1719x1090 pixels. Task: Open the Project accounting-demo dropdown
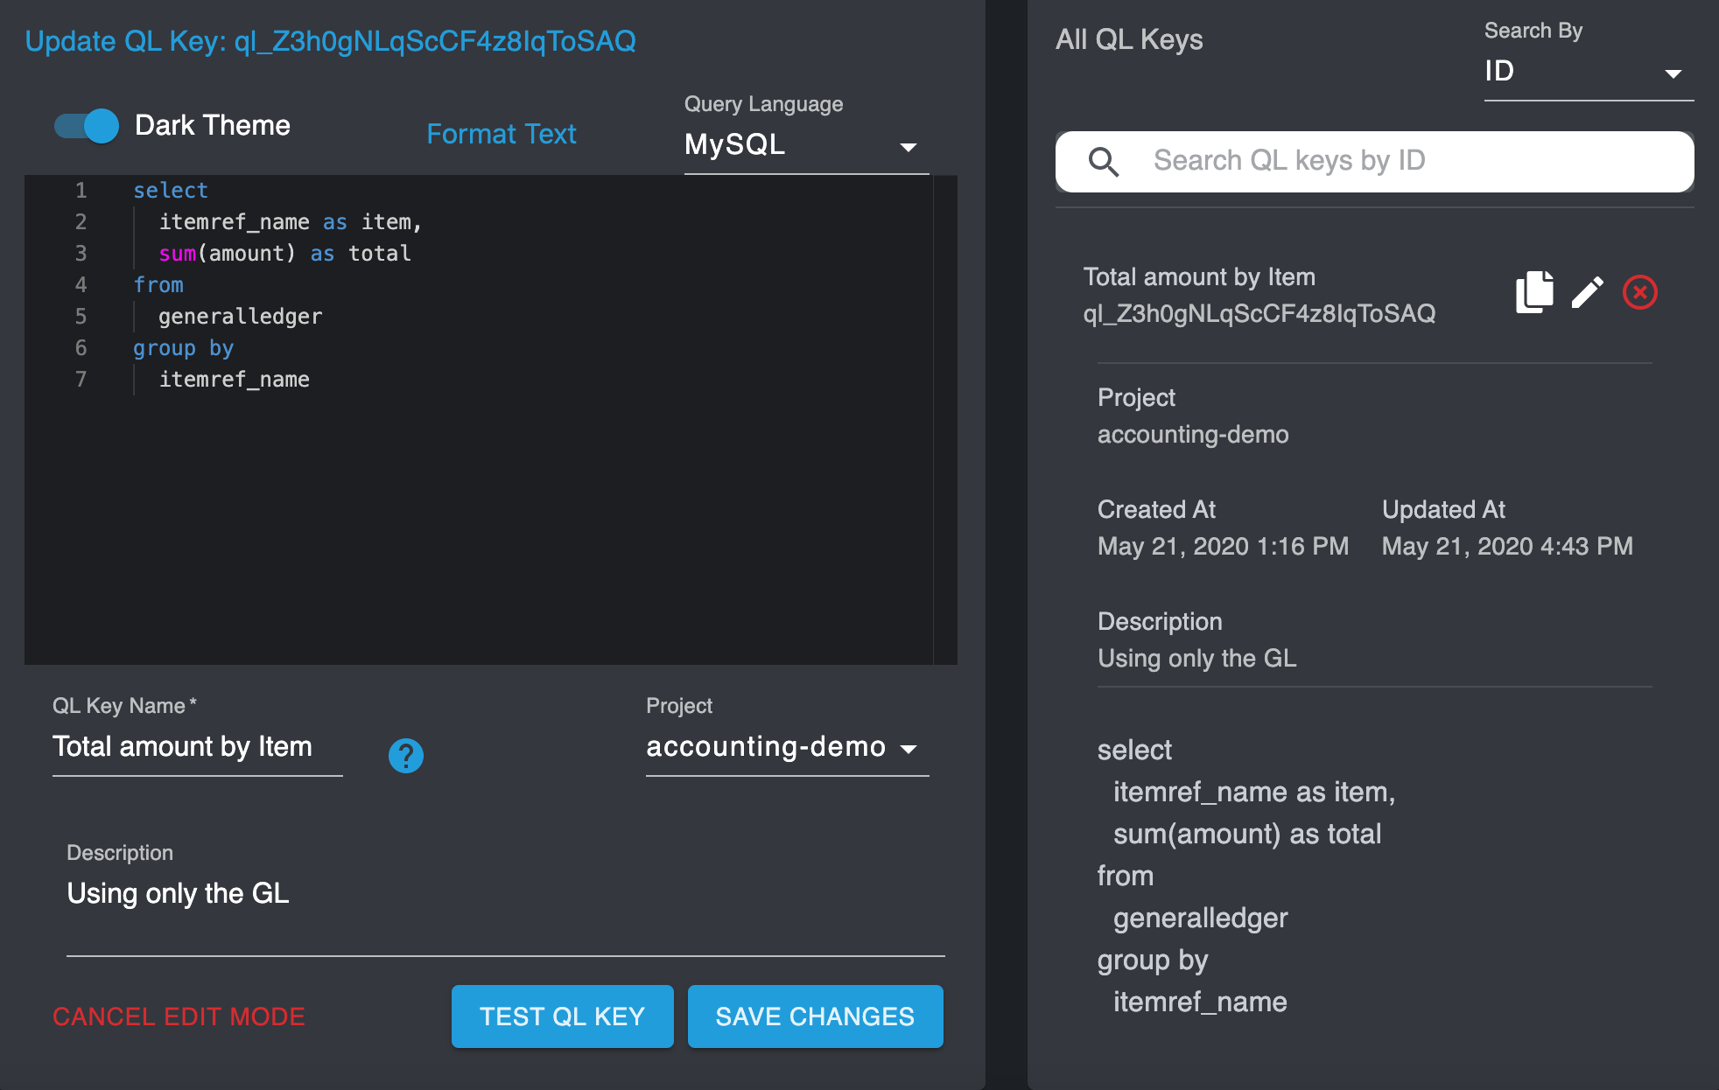(x=787, y=748)
